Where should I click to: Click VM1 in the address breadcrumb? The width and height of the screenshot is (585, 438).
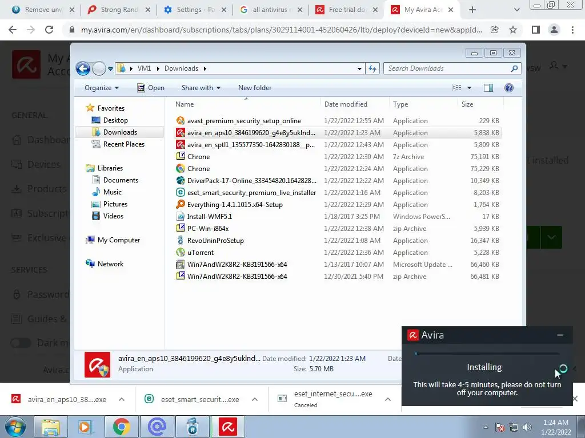(144, 68)
